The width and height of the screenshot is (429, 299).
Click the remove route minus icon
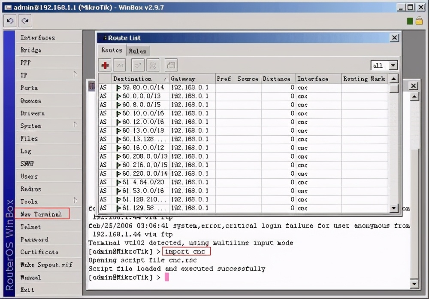[x=120, y=65]
